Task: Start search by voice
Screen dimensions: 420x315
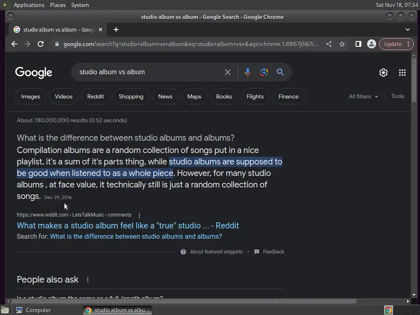Action: (247, 72)
